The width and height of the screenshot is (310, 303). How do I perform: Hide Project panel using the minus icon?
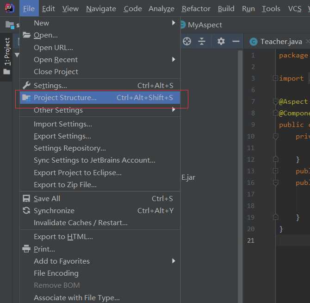pyautogui.click(x=236, y=41)
